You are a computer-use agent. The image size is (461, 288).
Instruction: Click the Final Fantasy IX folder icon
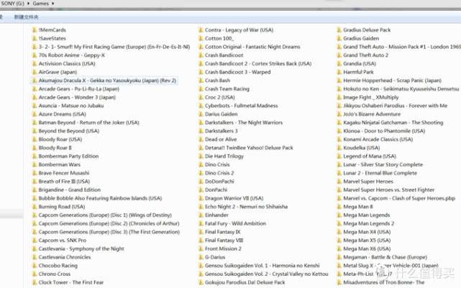point(201,232)
